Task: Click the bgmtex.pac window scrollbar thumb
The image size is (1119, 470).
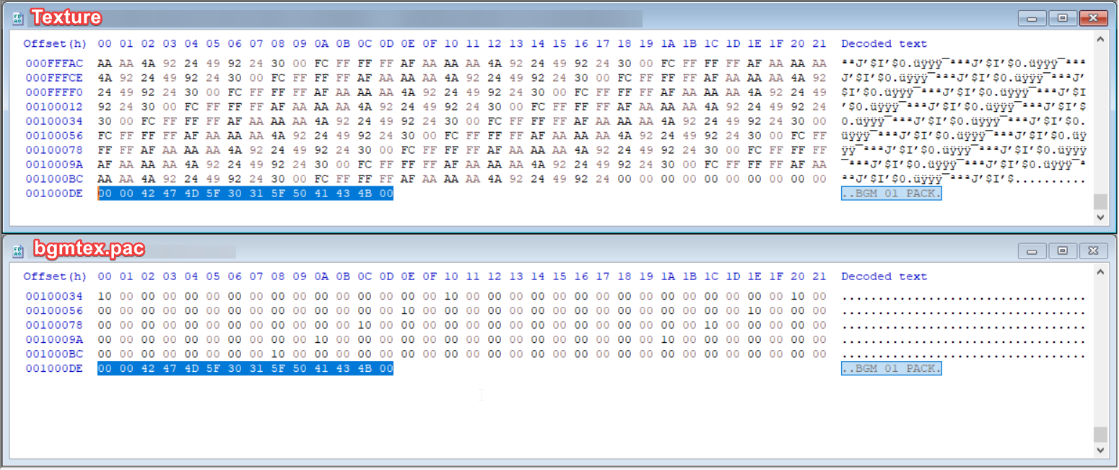Action: click(1100, 434)
